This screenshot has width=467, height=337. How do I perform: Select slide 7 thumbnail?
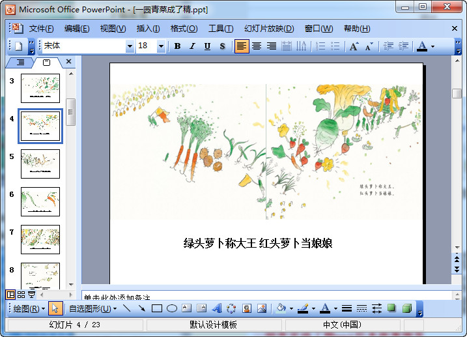pyautogui.click(x=40, y=240)
